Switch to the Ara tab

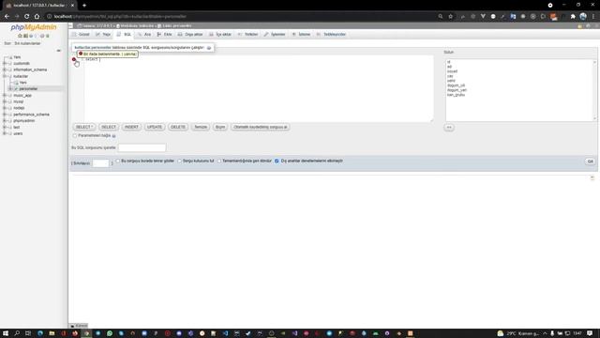(x=144, y=35)
